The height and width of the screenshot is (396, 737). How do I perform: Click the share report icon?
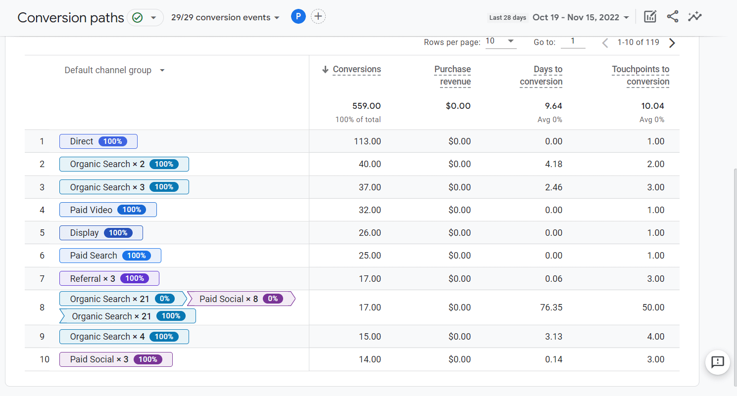tap(672, 17)
